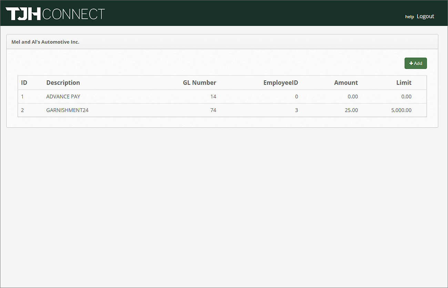Click Limit 0.00 in ADVANCE PAY row
The image size is (448, 288).
(x=406, y=97)
